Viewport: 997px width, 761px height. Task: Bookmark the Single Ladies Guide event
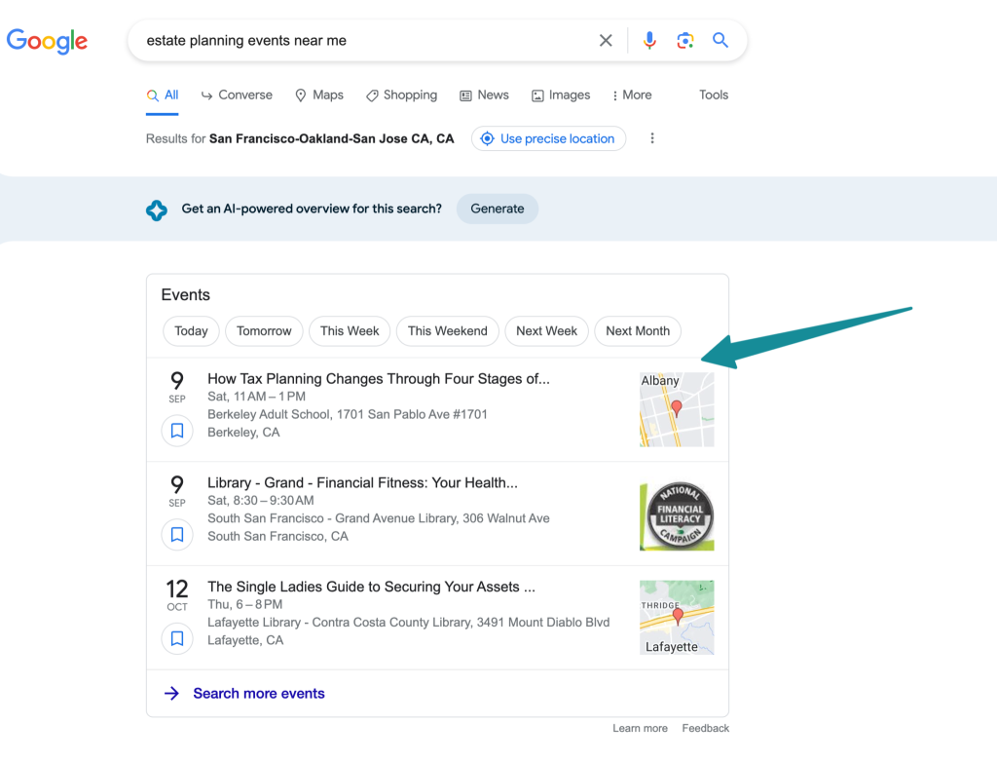pyautogui.click(x=177, y=638)
